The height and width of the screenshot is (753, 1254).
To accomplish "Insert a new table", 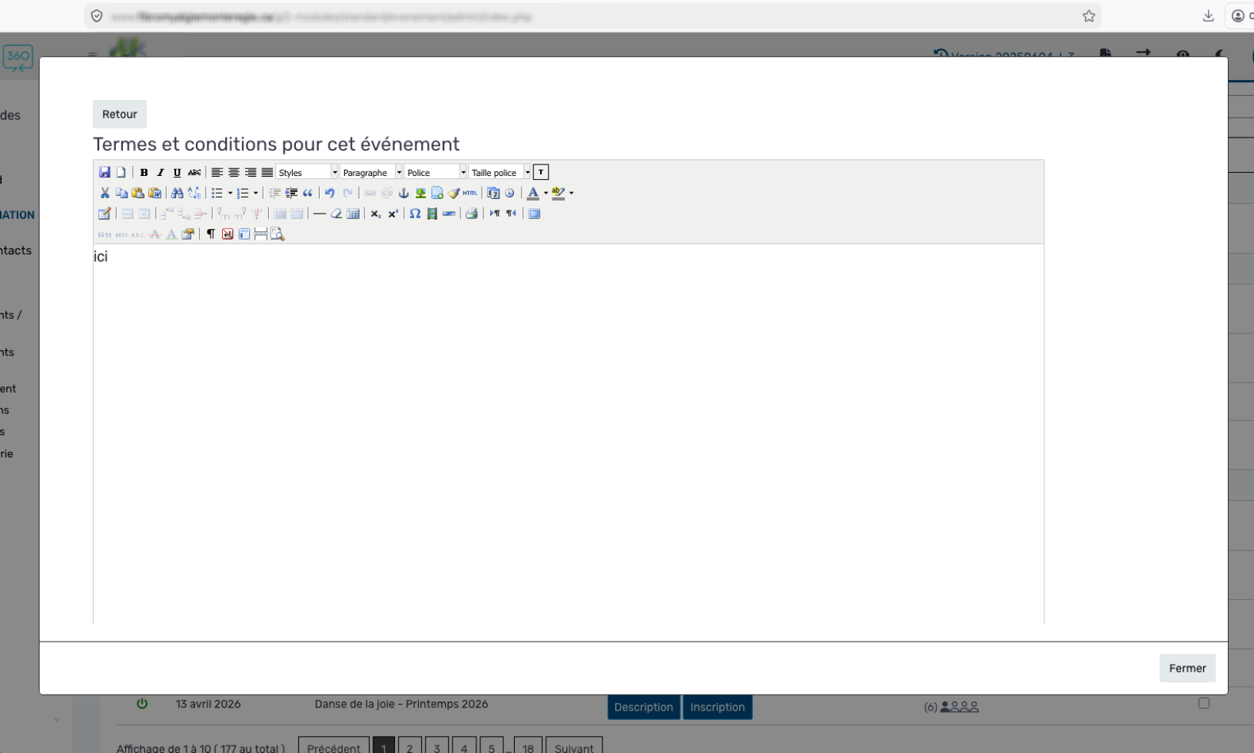I will (104, 214).
